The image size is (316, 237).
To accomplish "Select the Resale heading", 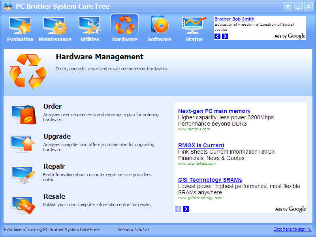I will 54,196.
